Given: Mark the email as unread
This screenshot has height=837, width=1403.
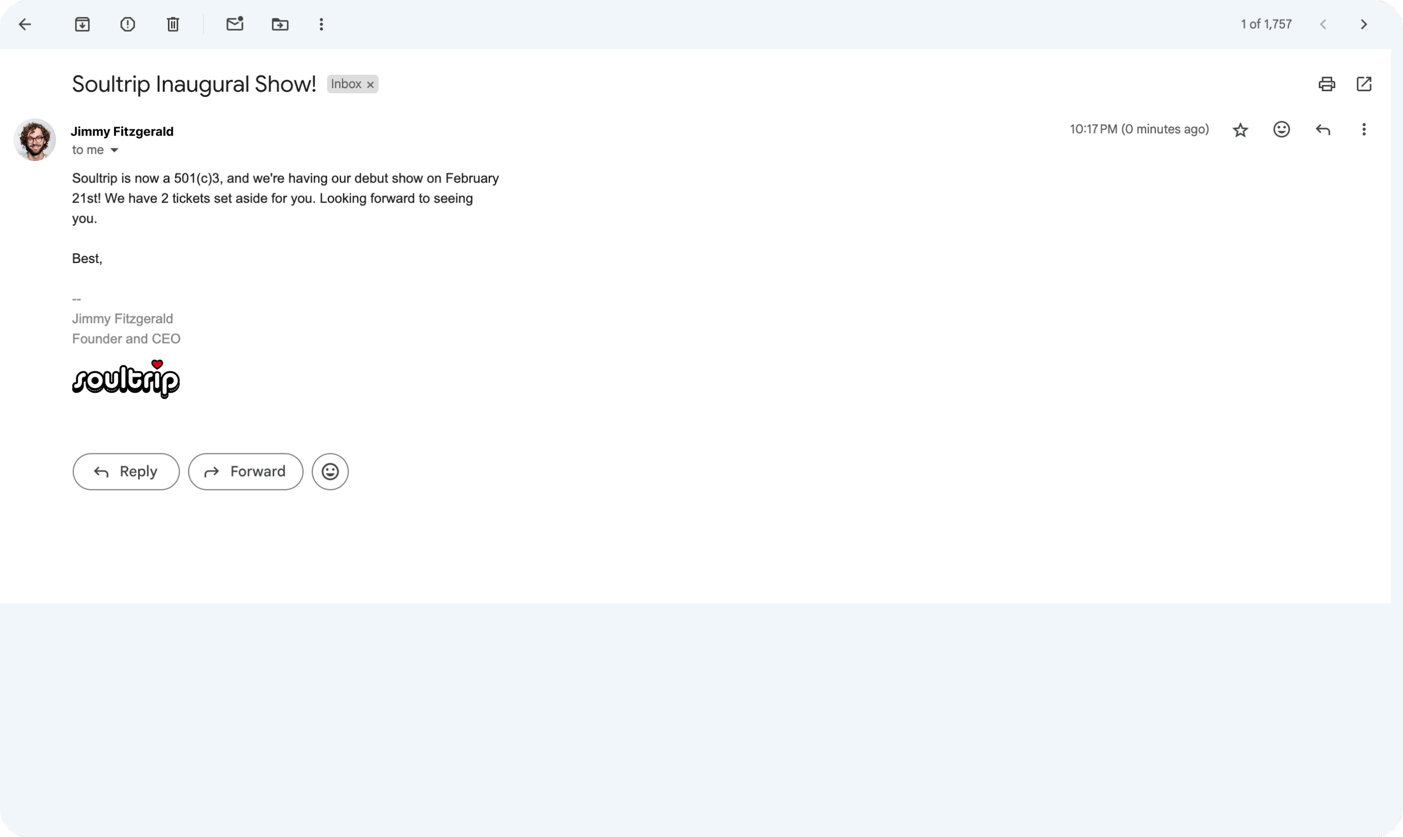Looking at the screenshot, I should point(235,24).
